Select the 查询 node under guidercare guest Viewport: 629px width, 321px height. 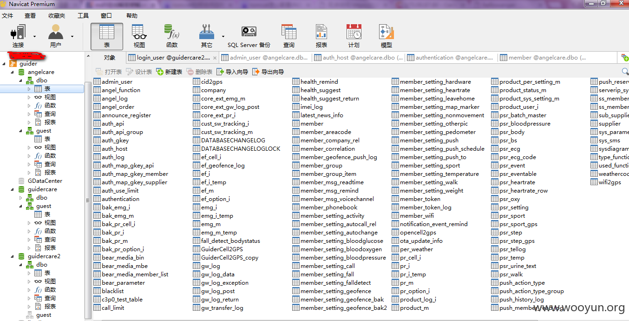click(45, 240)
